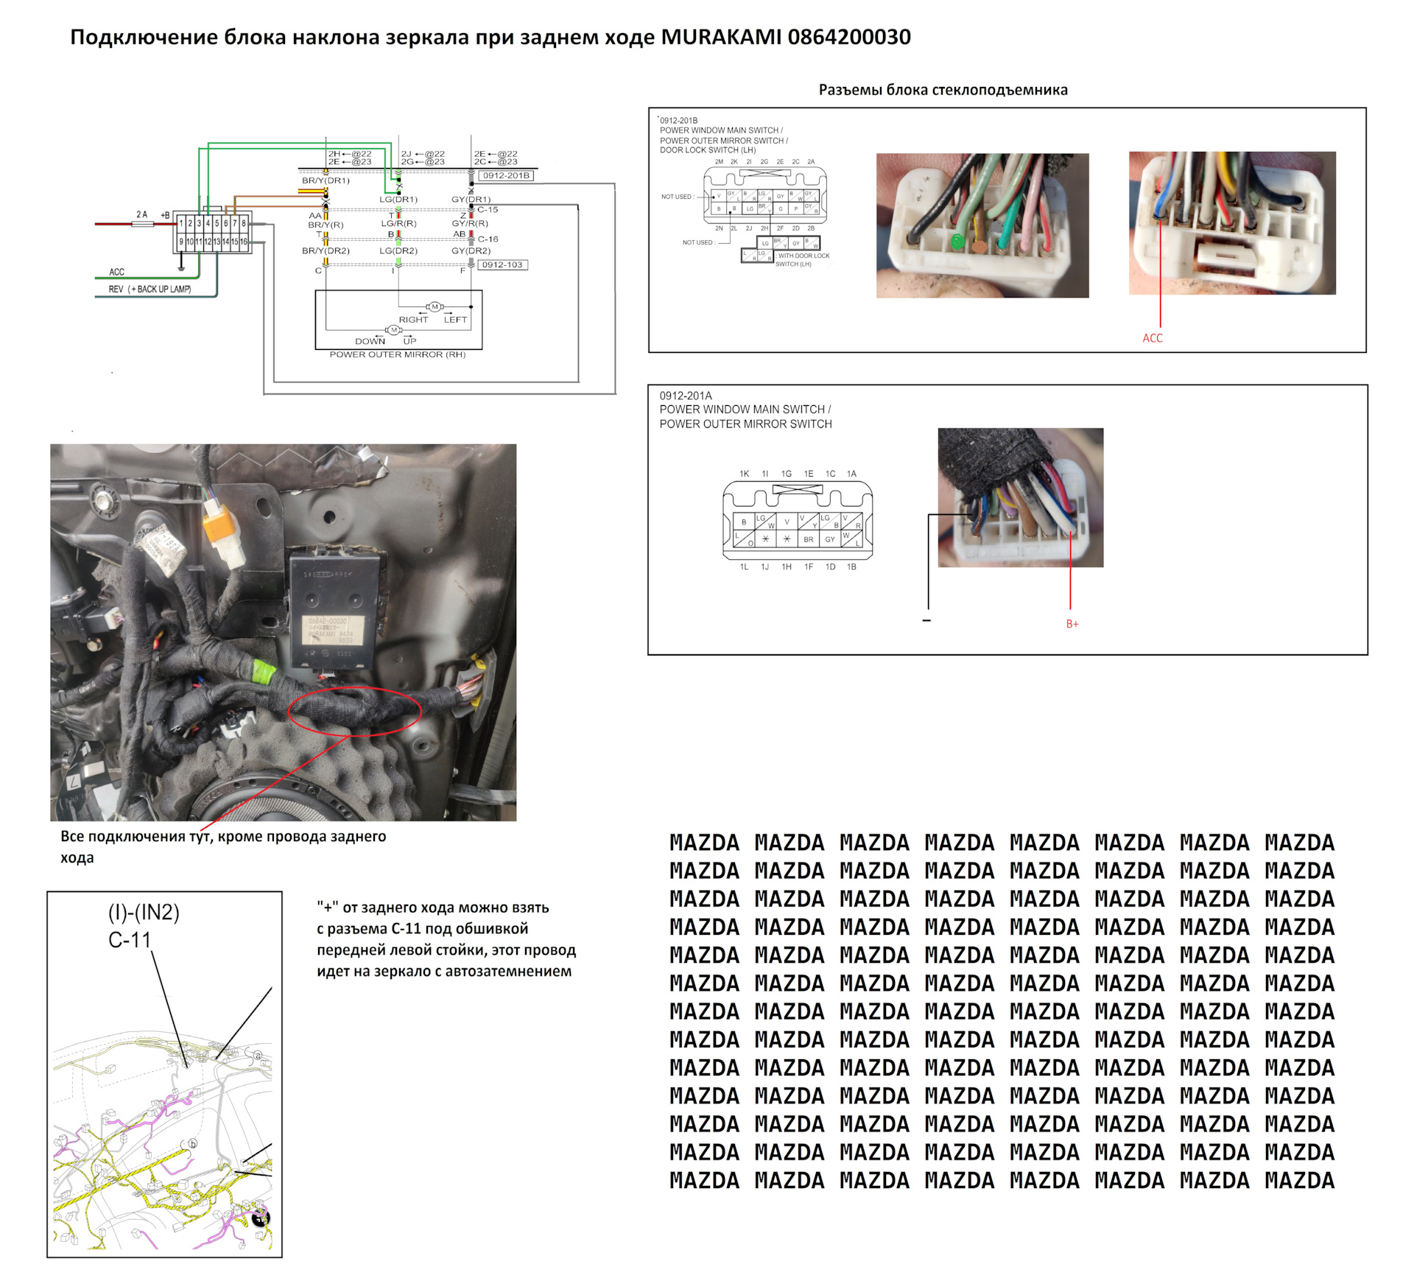This screenshot has width=1414, height=1267.
Task: Click the 'C-16' junction label
Action: tap(488, 239)
